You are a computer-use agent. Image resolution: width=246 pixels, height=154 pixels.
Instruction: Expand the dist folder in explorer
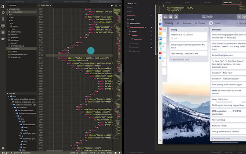12,17
